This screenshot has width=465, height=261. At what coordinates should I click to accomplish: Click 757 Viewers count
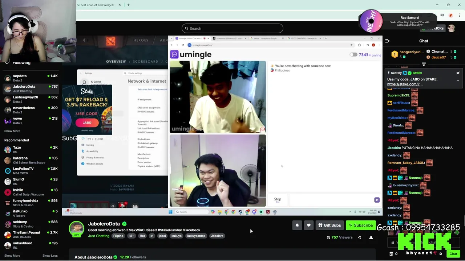(339, 237)
